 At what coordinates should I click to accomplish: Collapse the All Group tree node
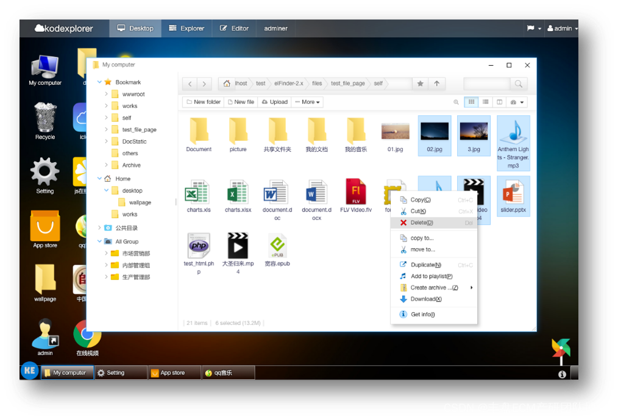[x=99, y=241]
